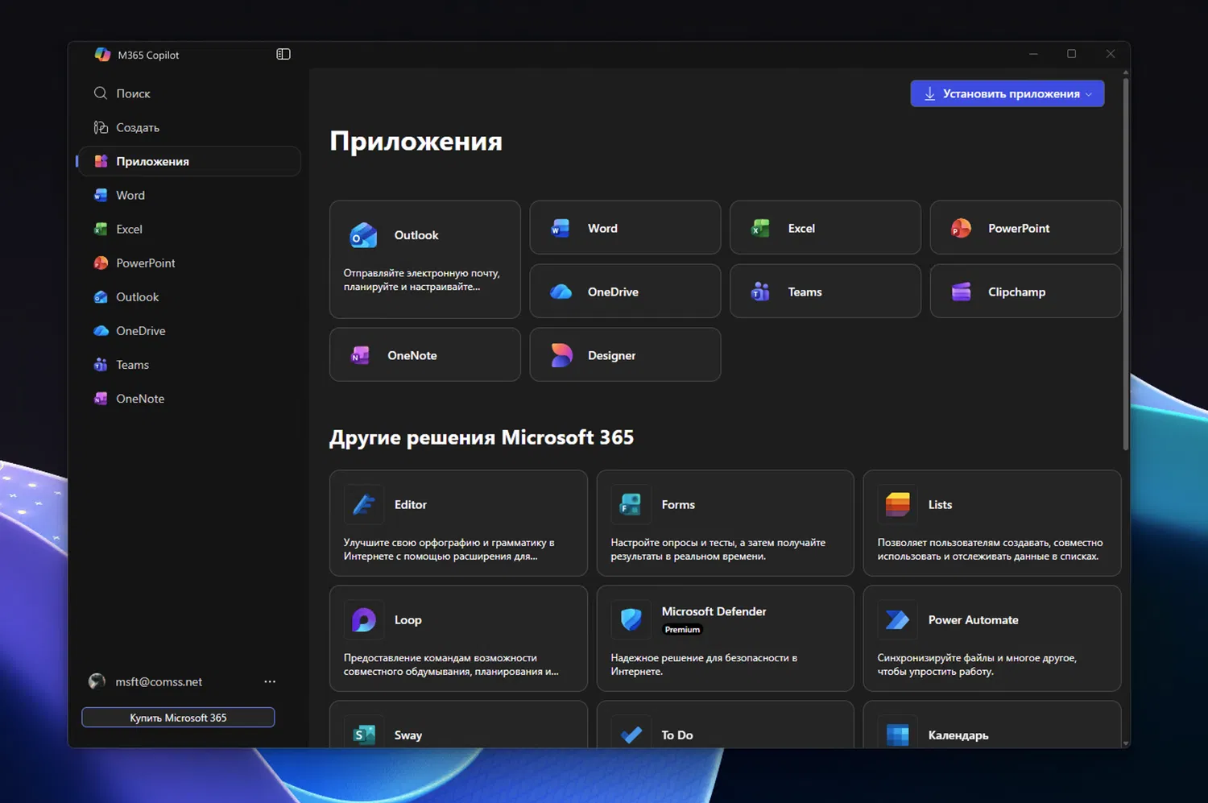Open the msft@comss.net account profile

point(146,681)
